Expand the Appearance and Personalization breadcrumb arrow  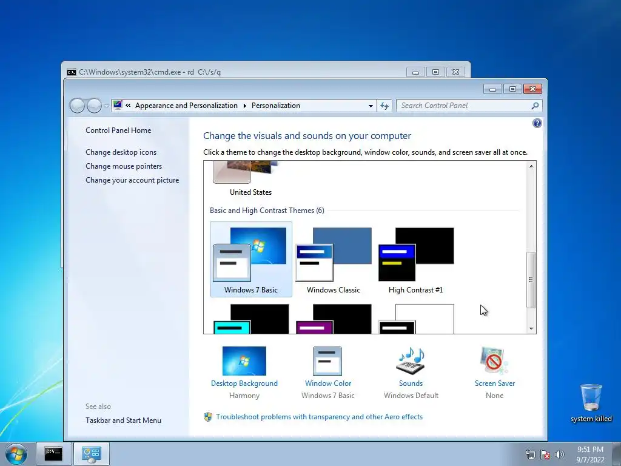(244, 106)
